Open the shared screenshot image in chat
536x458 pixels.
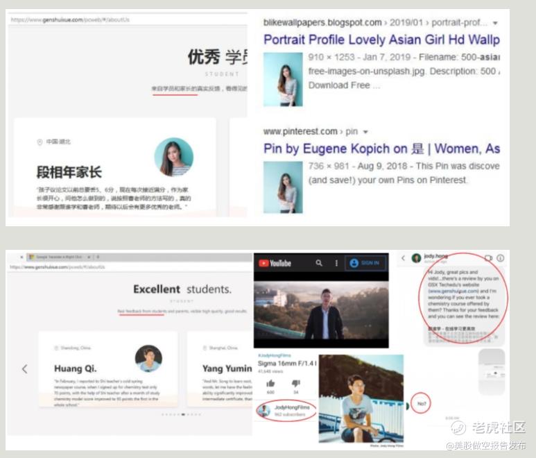click(x=492, y=372)
